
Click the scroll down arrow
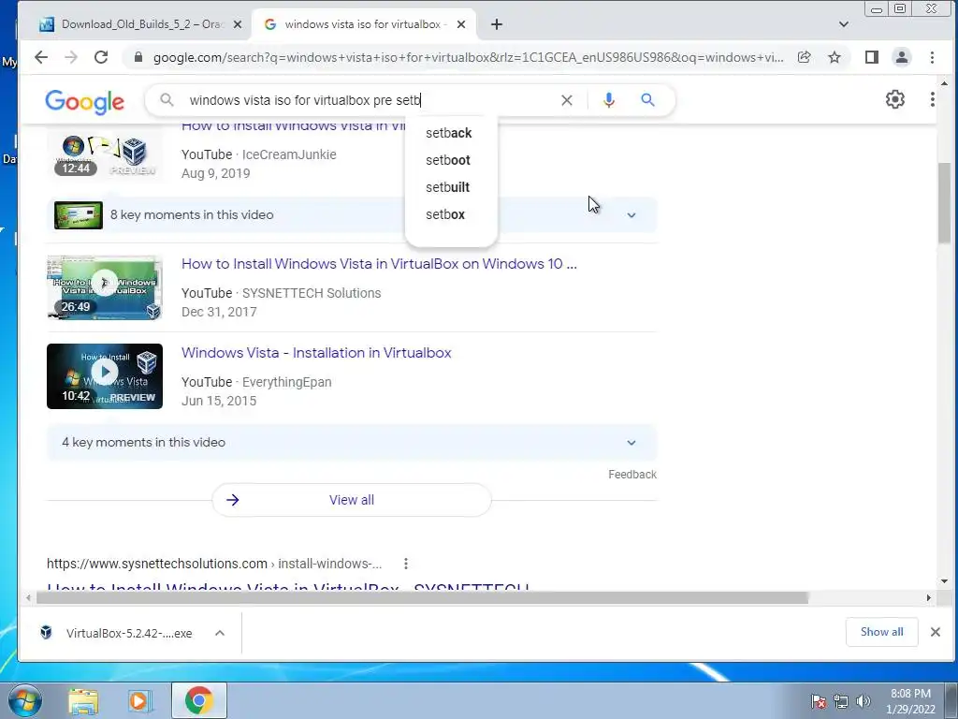pyautogui.click(x=945, y=581)
